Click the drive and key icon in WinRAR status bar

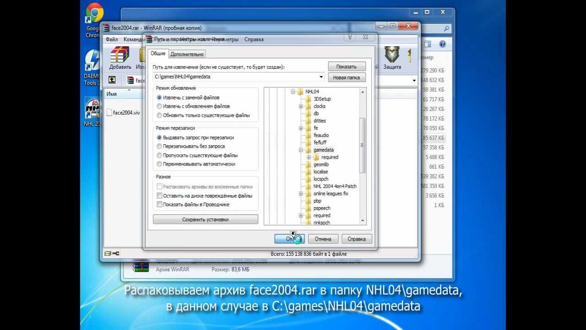tap(112, 253)
